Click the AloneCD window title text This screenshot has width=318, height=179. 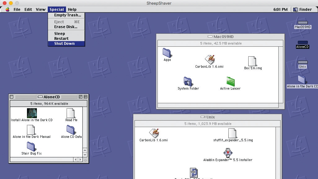[51, 97]
